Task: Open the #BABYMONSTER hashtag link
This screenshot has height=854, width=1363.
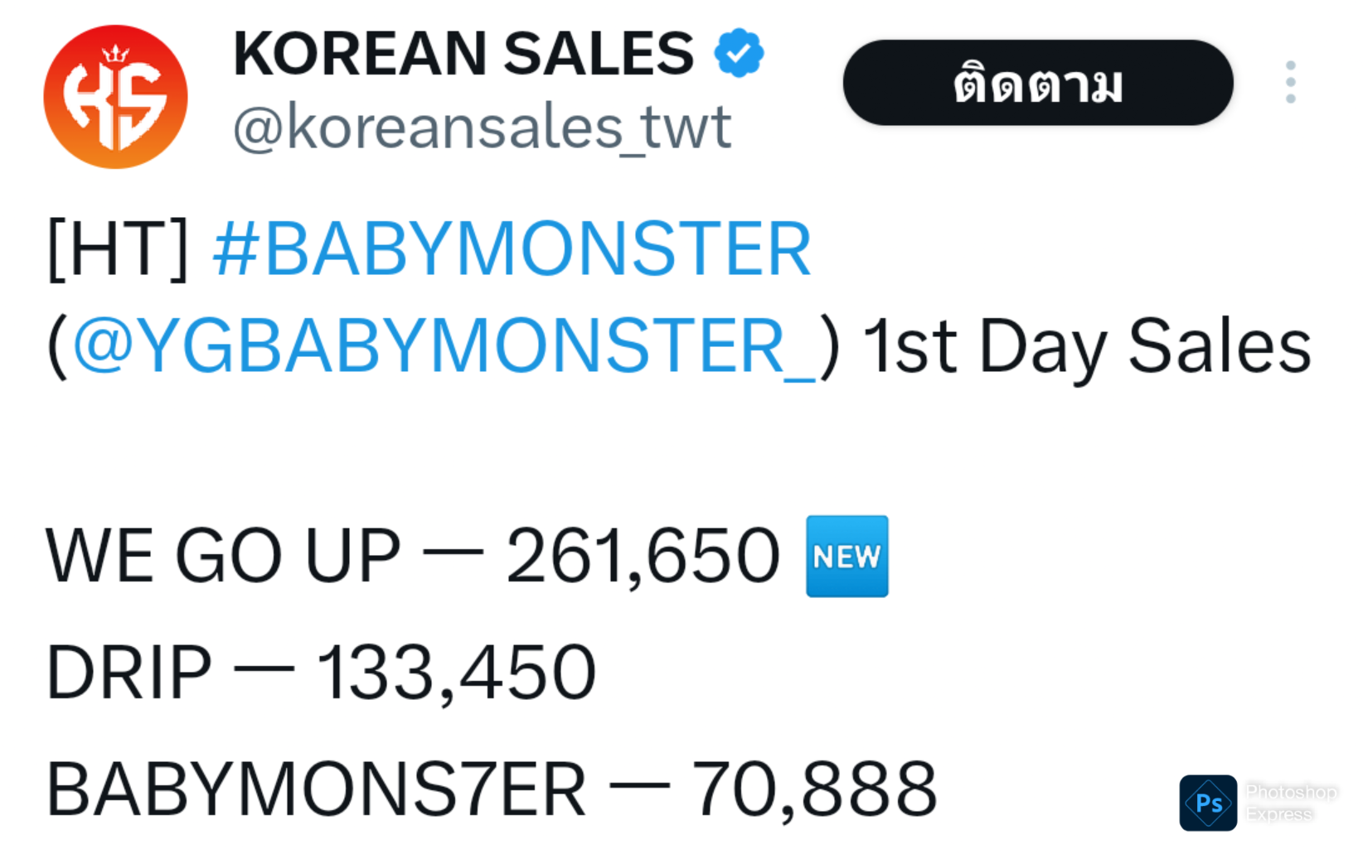Action: click(512, 248)
